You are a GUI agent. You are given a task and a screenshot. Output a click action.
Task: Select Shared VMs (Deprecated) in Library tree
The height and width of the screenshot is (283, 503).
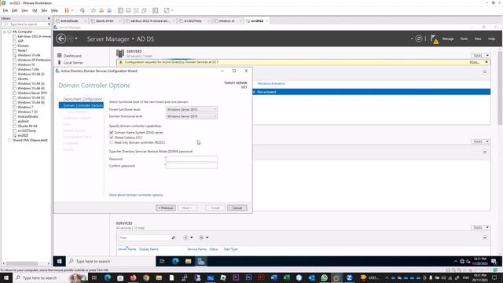(30, 140)
